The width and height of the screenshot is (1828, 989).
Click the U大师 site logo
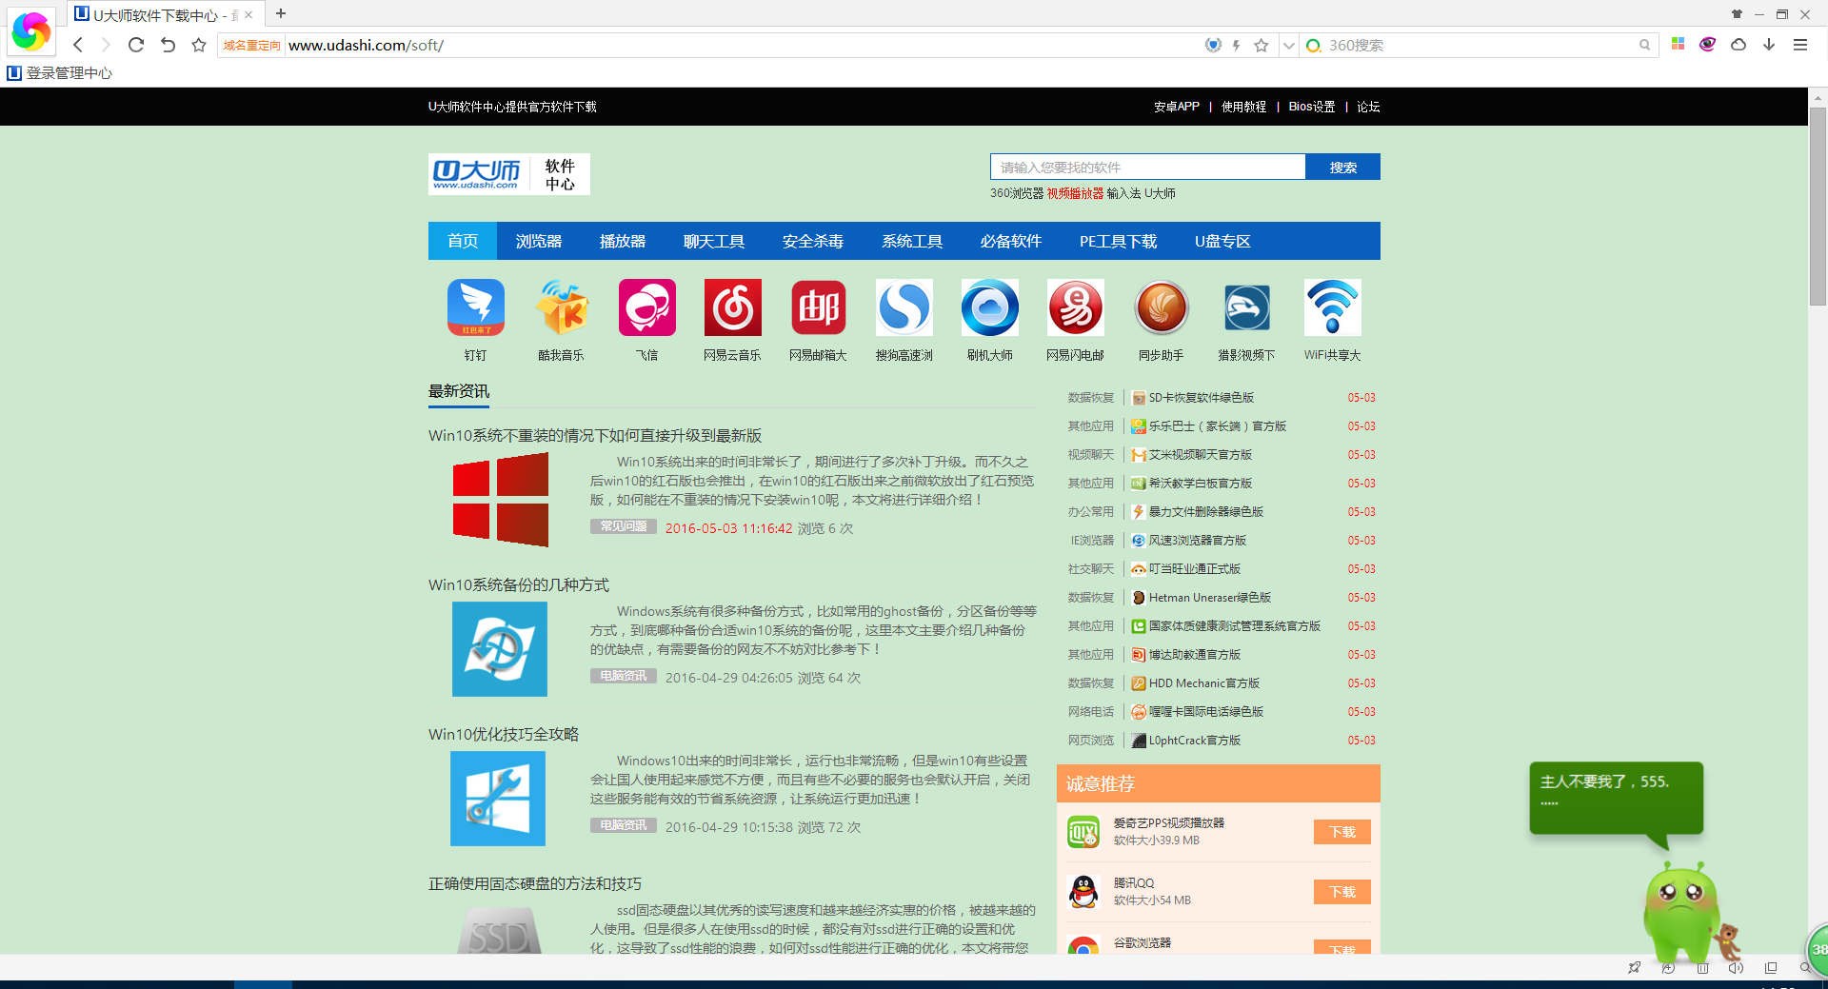(509, 174)
